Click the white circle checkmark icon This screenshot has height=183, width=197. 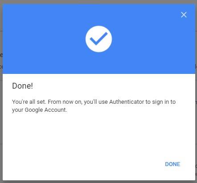98,39
